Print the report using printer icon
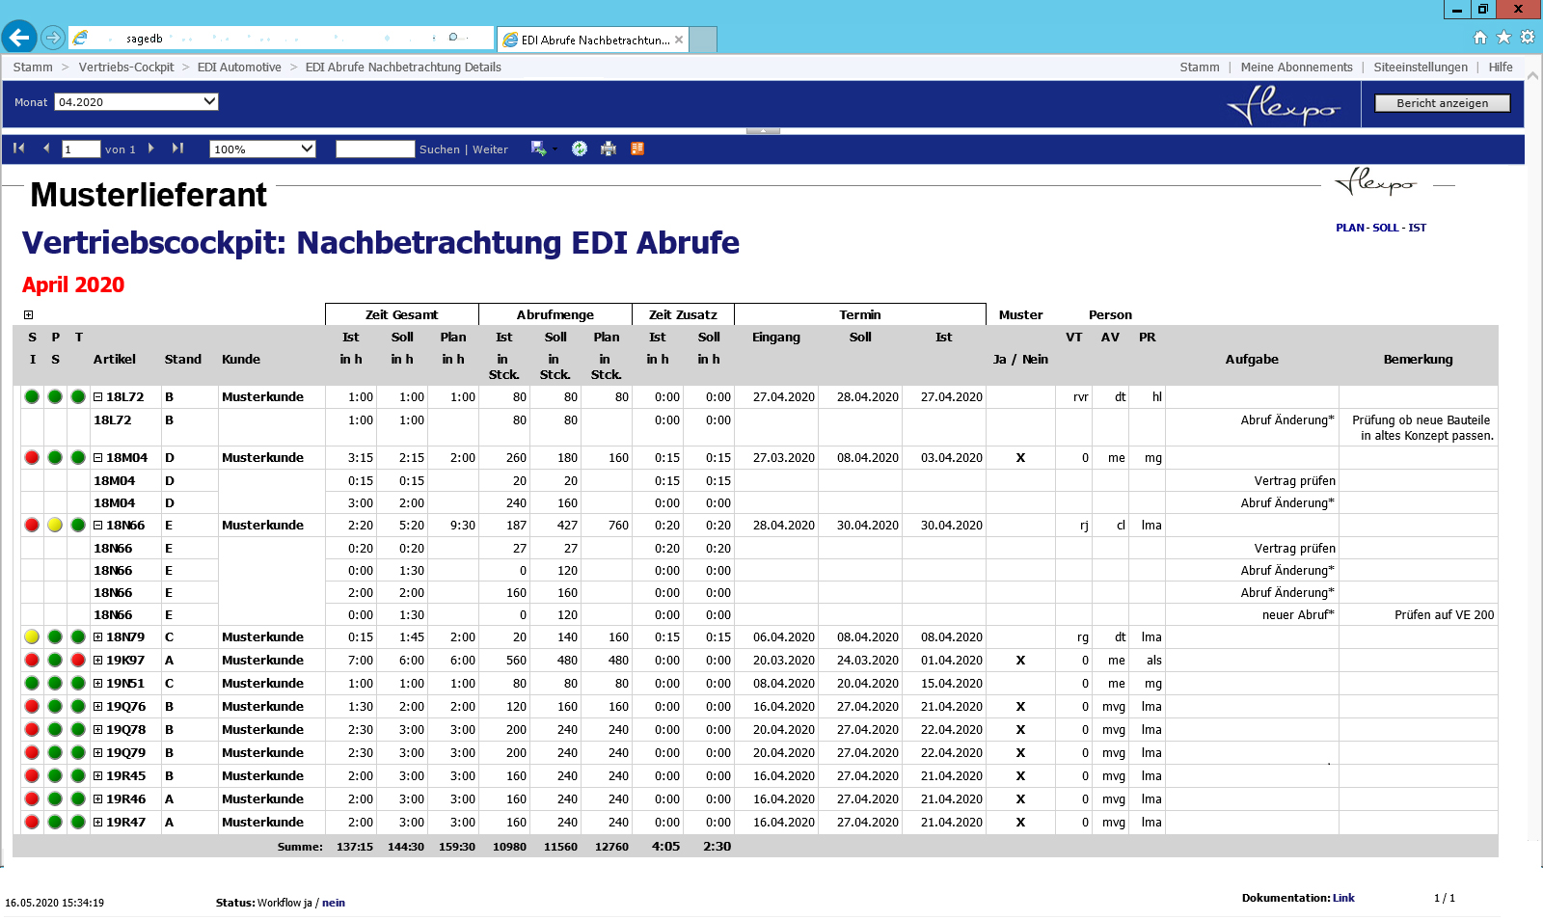Image resolution: width=1543 pixels, height=920 pixels. (609, 149)
